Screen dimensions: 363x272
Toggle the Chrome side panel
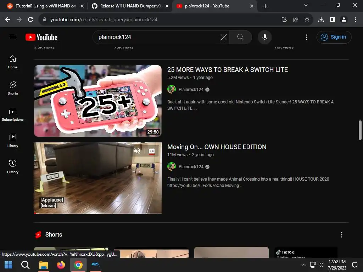tap(333, 20)
